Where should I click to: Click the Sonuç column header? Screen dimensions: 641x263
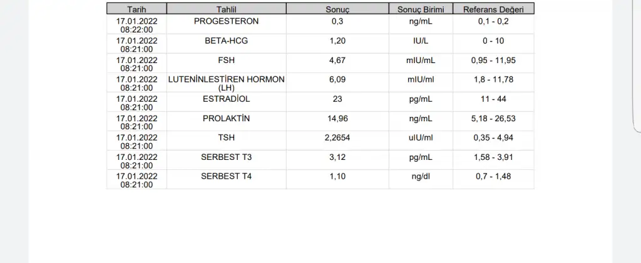(337, 10)
